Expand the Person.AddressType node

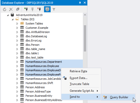coord(17,91)
